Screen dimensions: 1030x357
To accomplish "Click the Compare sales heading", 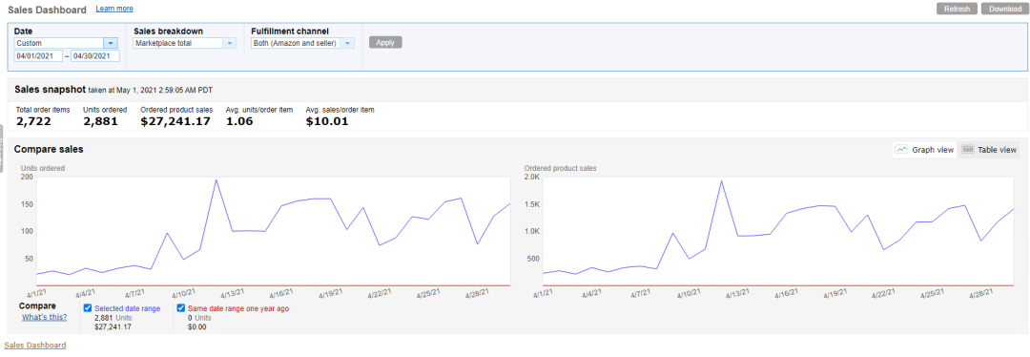I will [49, 149].
